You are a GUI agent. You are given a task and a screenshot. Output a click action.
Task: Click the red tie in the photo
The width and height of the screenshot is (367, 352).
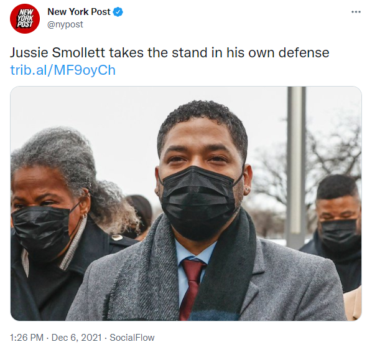[x=192, y=287]
